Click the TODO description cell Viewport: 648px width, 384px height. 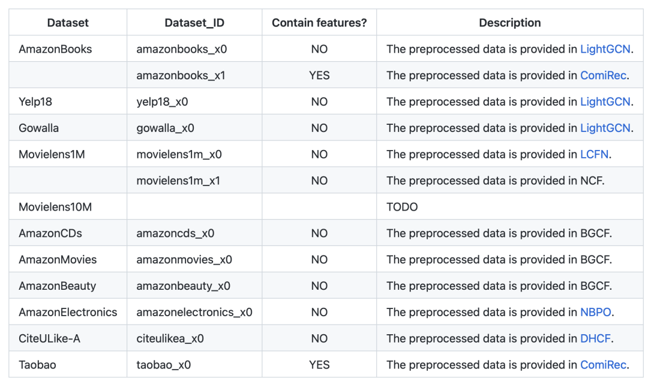402,207
